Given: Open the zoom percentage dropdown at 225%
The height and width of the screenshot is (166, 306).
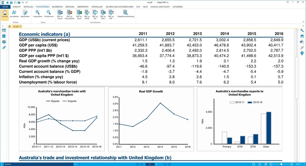Looking at the screenshot, I should coord(299,164).
